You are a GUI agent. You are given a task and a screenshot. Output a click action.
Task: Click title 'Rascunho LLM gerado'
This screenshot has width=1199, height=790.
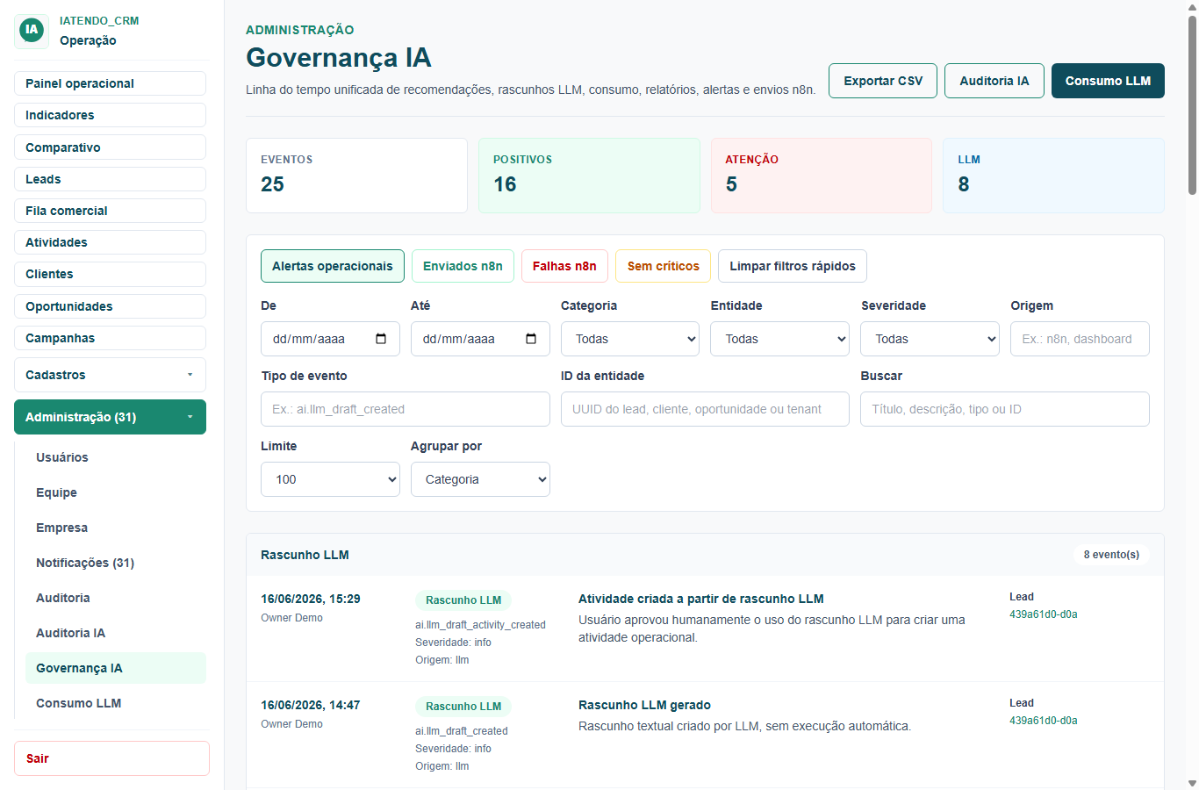pos(644,705)
